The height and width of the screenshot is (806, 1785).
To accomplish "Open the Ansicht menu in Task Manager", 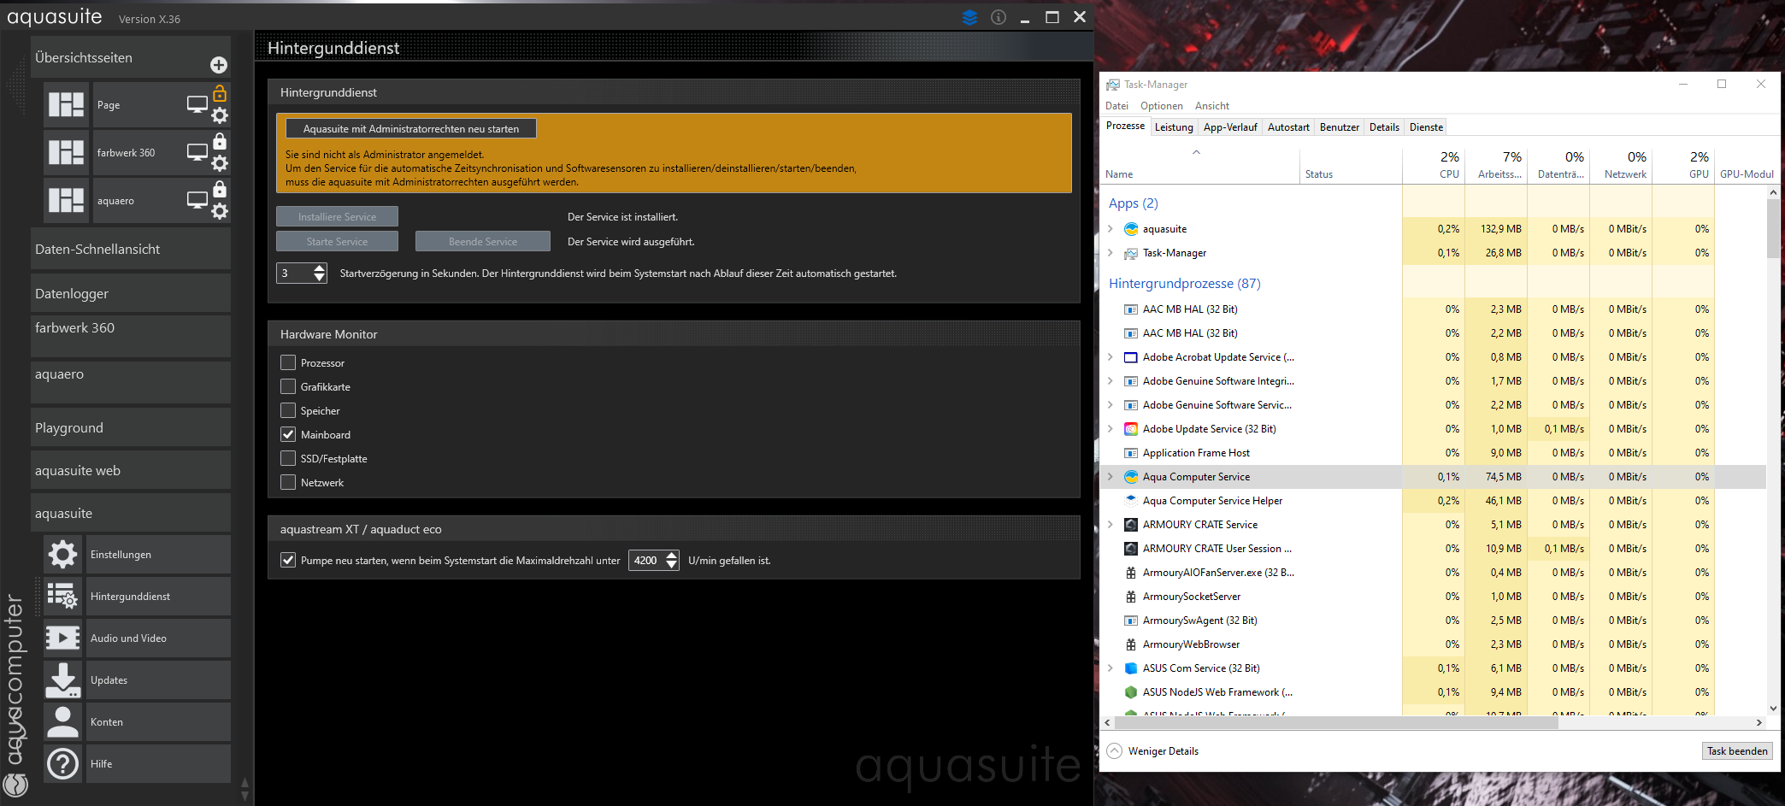I will coord(1212,106).
